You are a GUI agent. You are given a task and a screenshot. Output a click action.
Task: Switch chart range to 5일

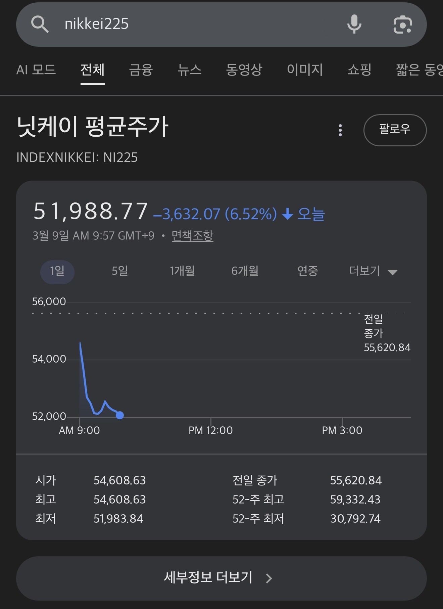click(x=120, y=271)
